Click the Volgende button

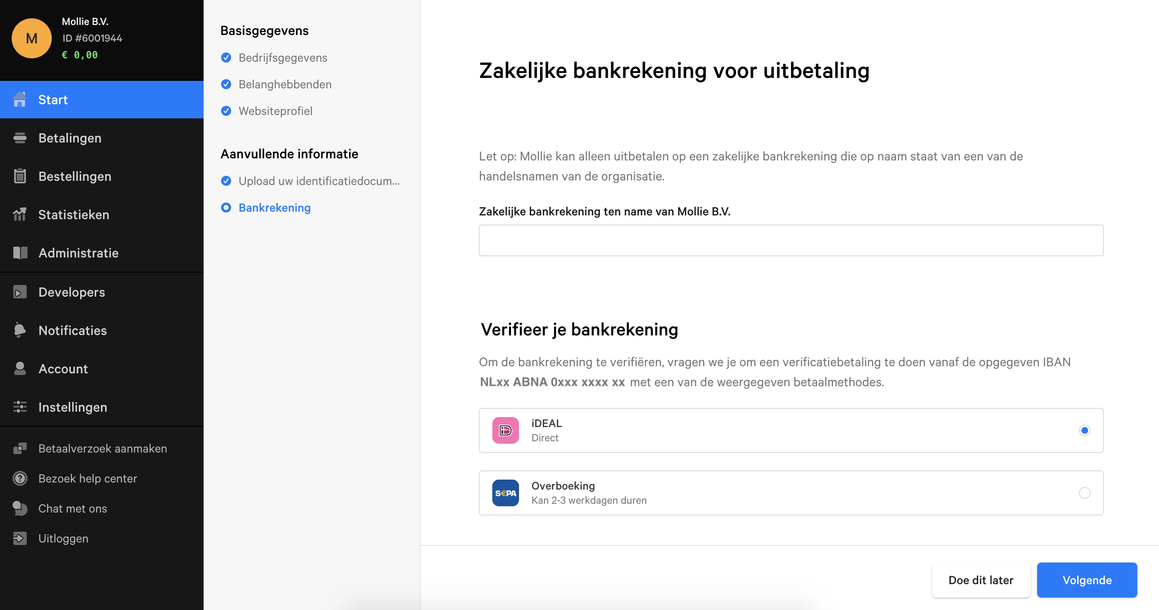coord(1086,580)
